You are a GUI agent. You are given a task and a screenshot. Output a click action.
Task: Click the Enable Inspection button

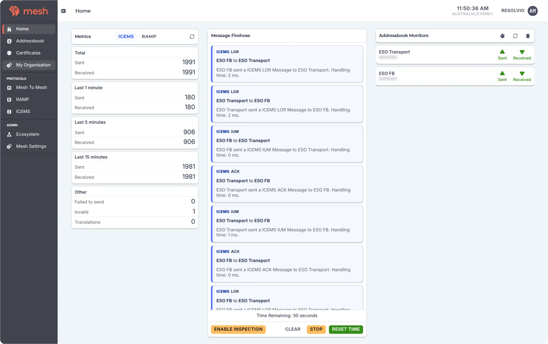pos(238,329)
